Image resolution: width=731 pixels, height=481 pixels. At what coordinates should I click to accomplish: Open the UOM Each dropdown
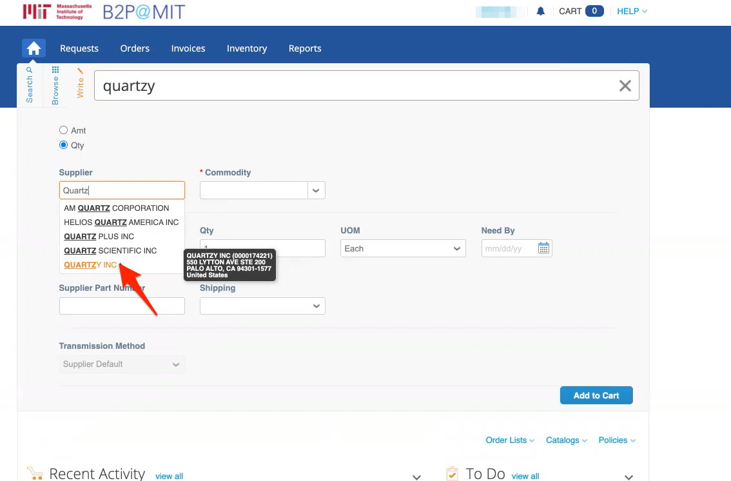pos(404,248)
